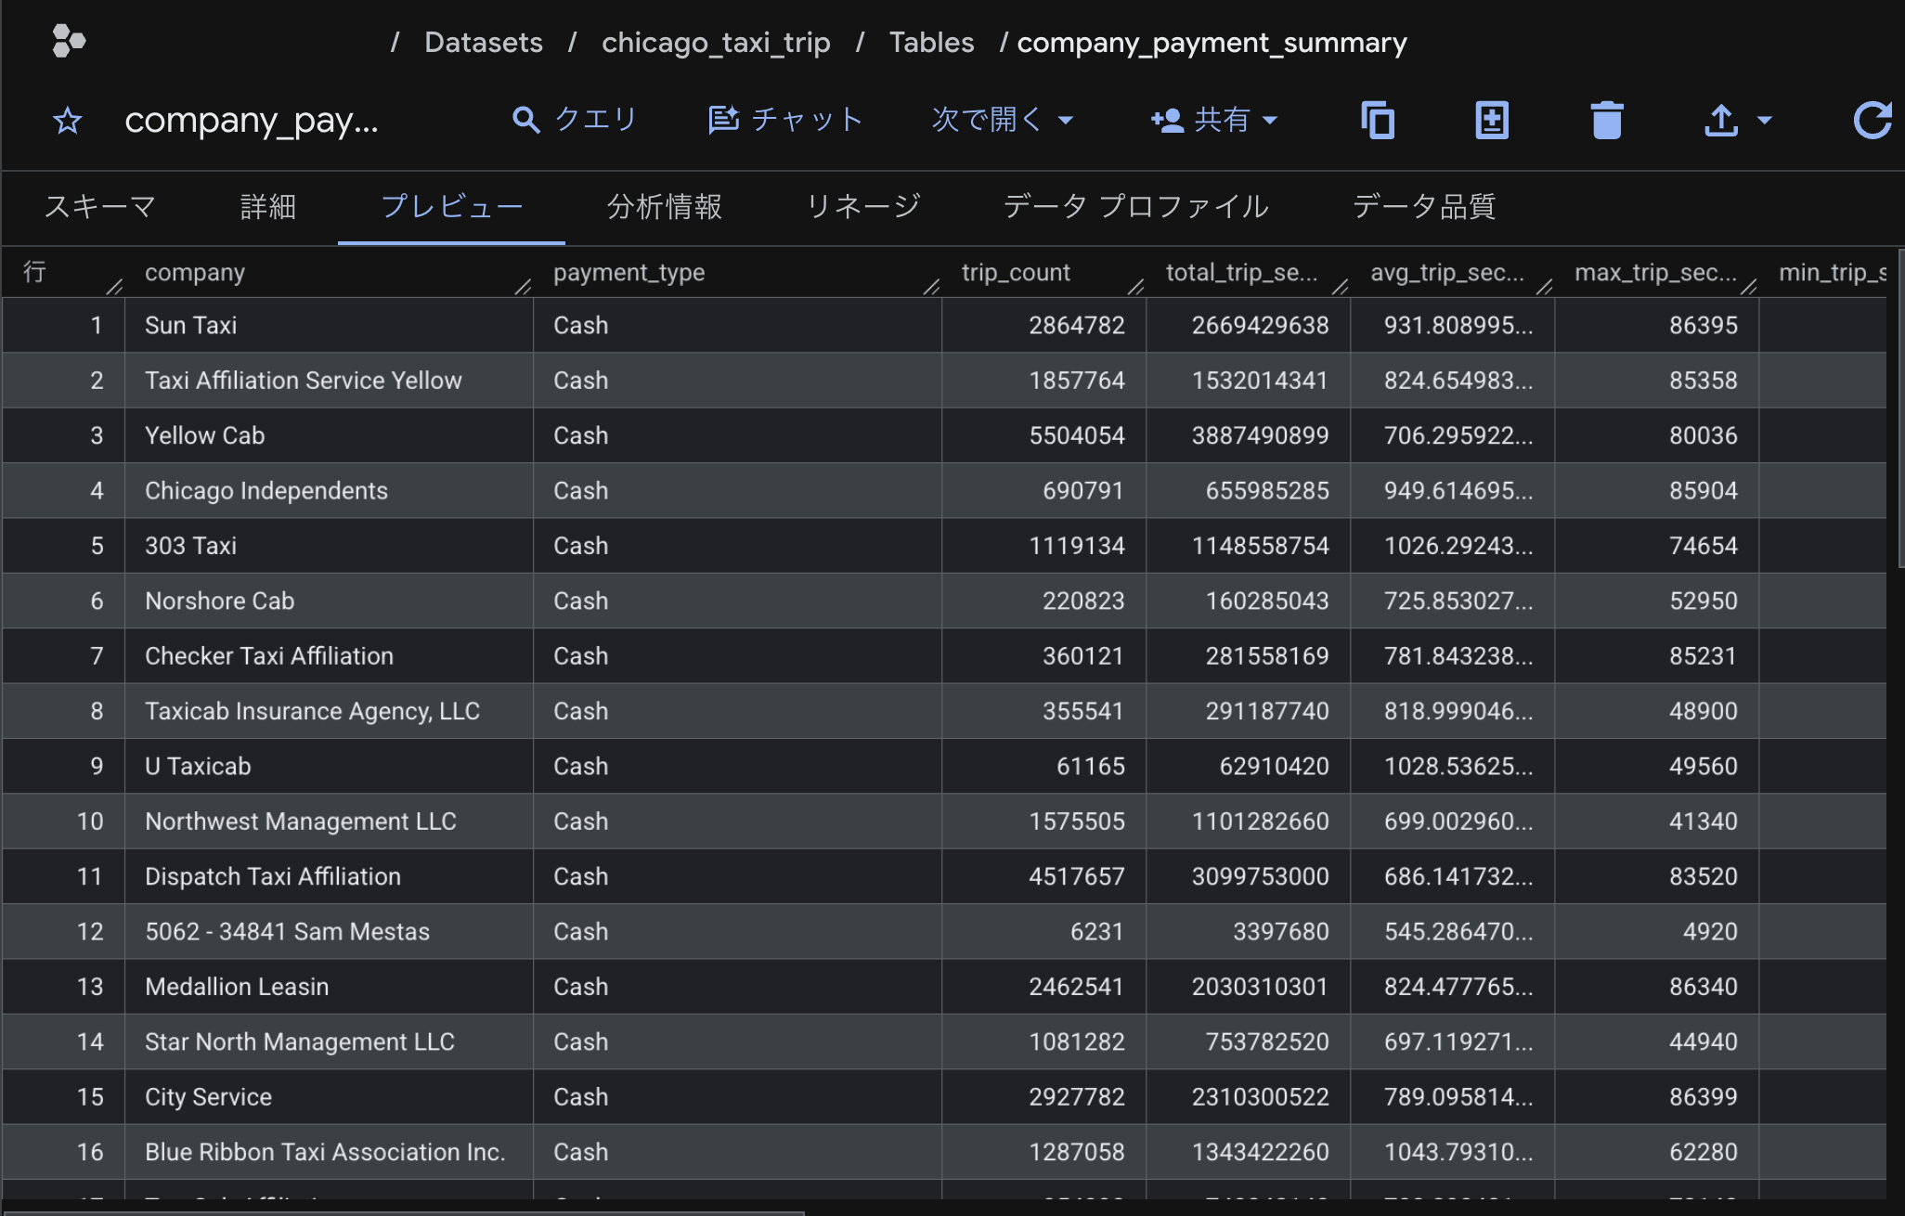
Task: Select the 'Yellow Cab' cell
Action: pos(329,435)
